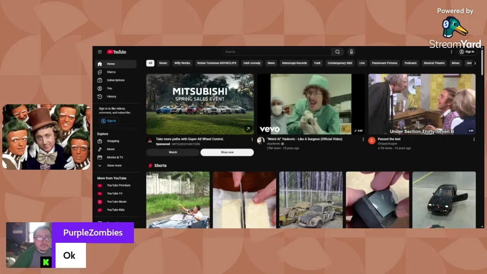Click the ChippyChopper channel avatar
Image resolution: width=487 pixels, height=274 pixels.
[x=372, y=141]
